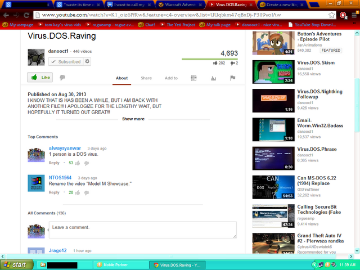The image size is (360, 270).
Task: Reply to alwaysyanwar's comment
Action: (54, 163)
